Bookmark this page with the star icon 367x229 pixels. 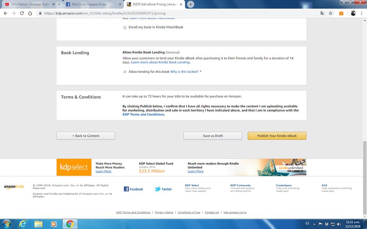[330, 13]
